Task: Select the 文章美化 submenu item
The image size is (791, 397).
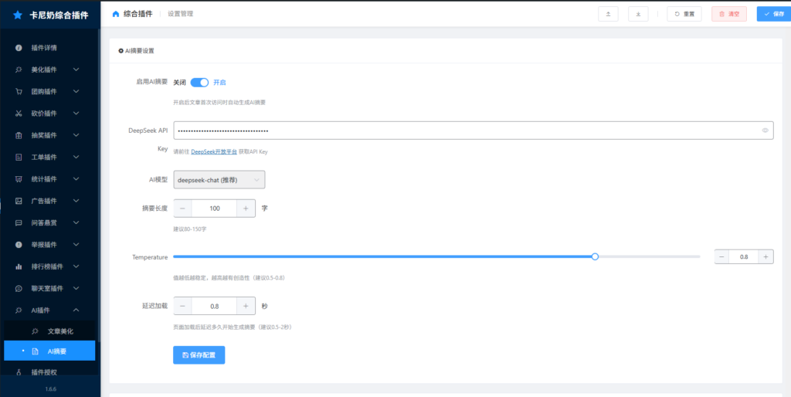Action: (x=60, y=331)
